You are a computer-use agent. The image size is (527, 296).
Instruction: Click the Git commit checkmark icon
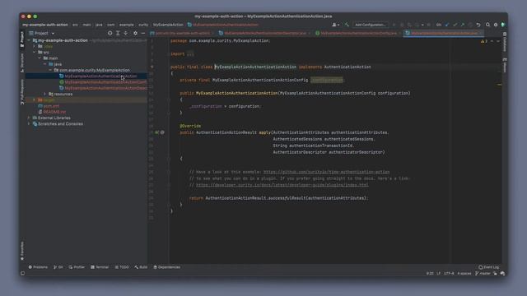pos(455,25)
